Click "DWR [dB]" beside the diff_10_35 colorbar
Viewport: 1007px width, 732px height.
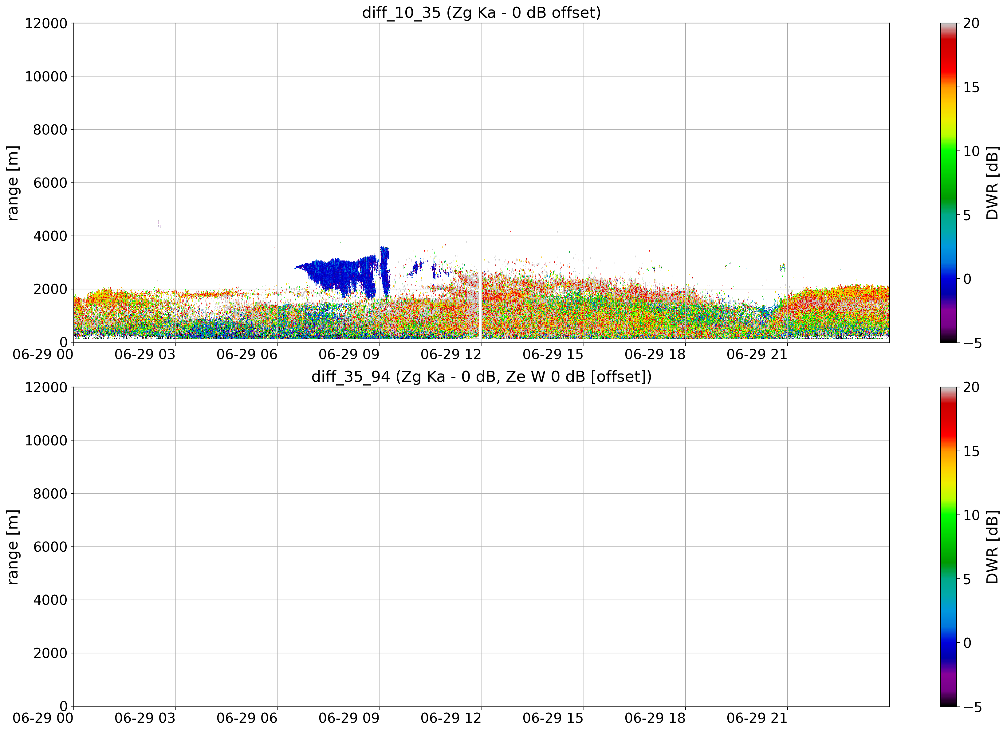pyautogui.click(x=992, y=183)
